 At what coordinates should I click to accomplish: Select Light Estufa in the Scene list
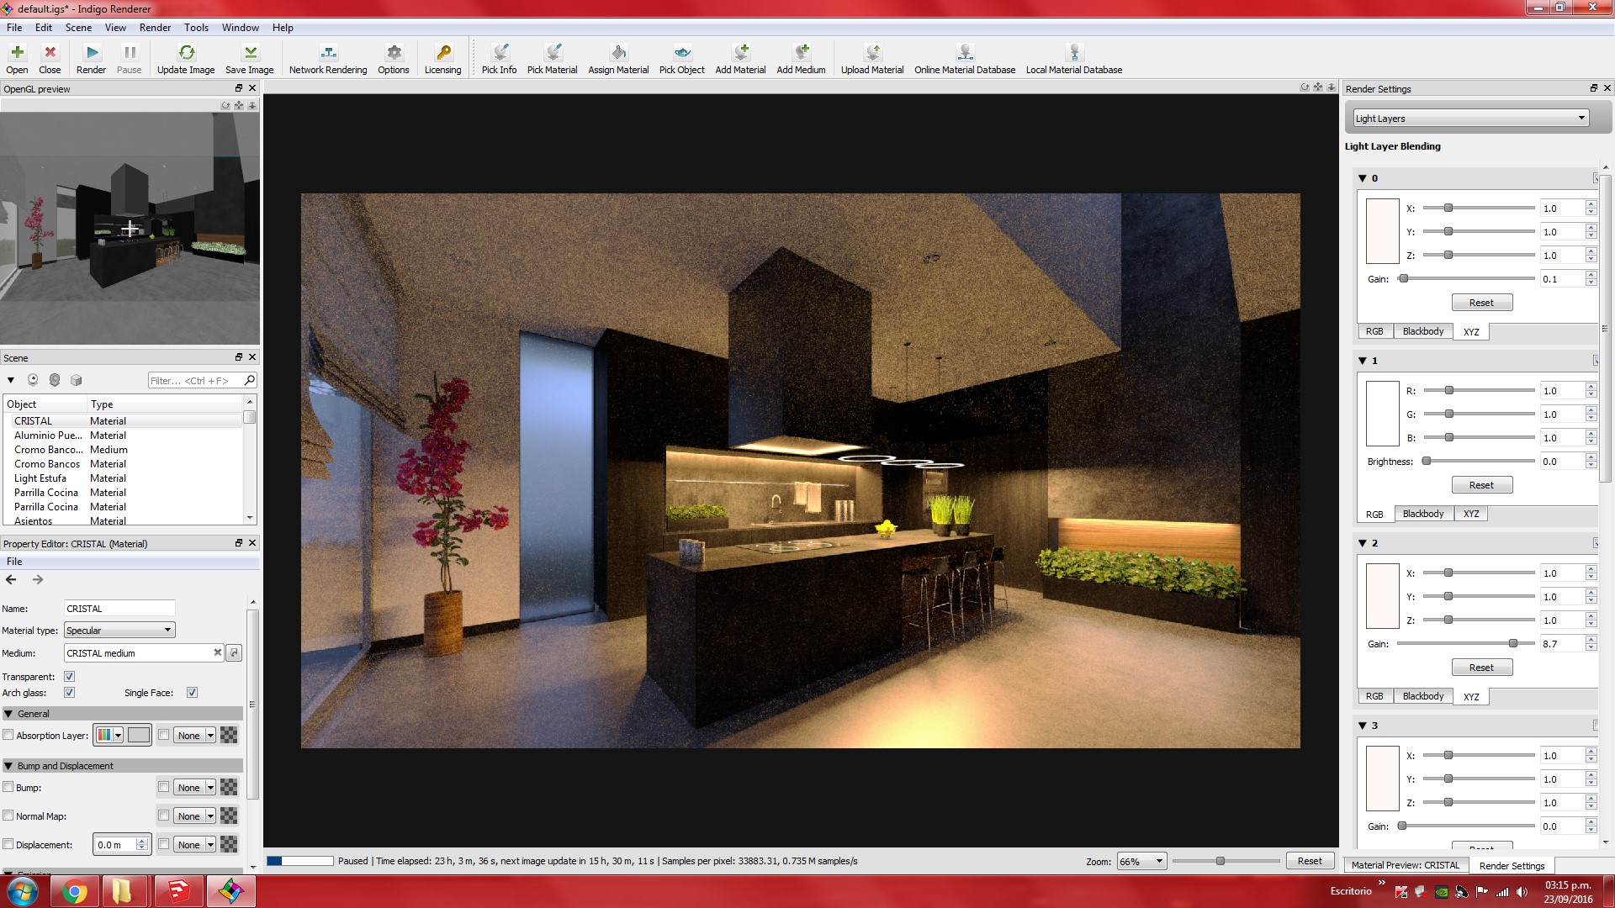[x=40, y=478]
